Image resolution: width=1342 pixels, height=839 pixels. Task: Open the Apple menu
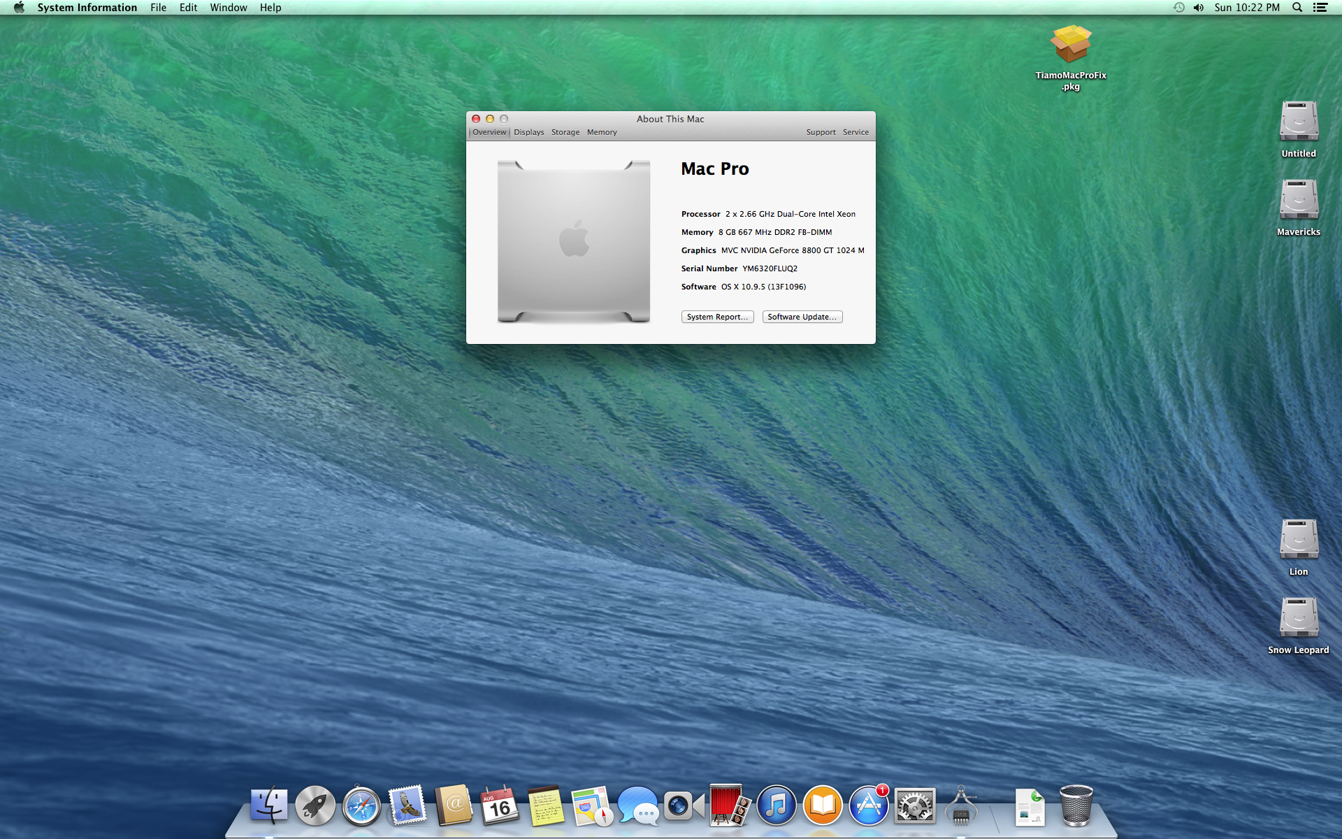pos(19,8)
